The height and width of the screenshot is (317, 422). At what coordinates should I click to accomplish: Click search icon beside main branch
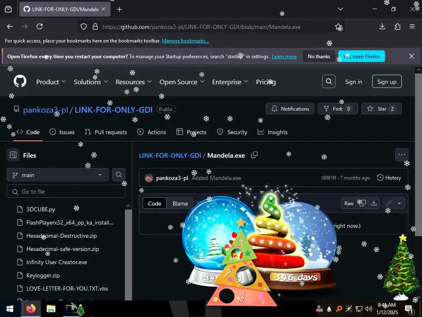point(118,175)
